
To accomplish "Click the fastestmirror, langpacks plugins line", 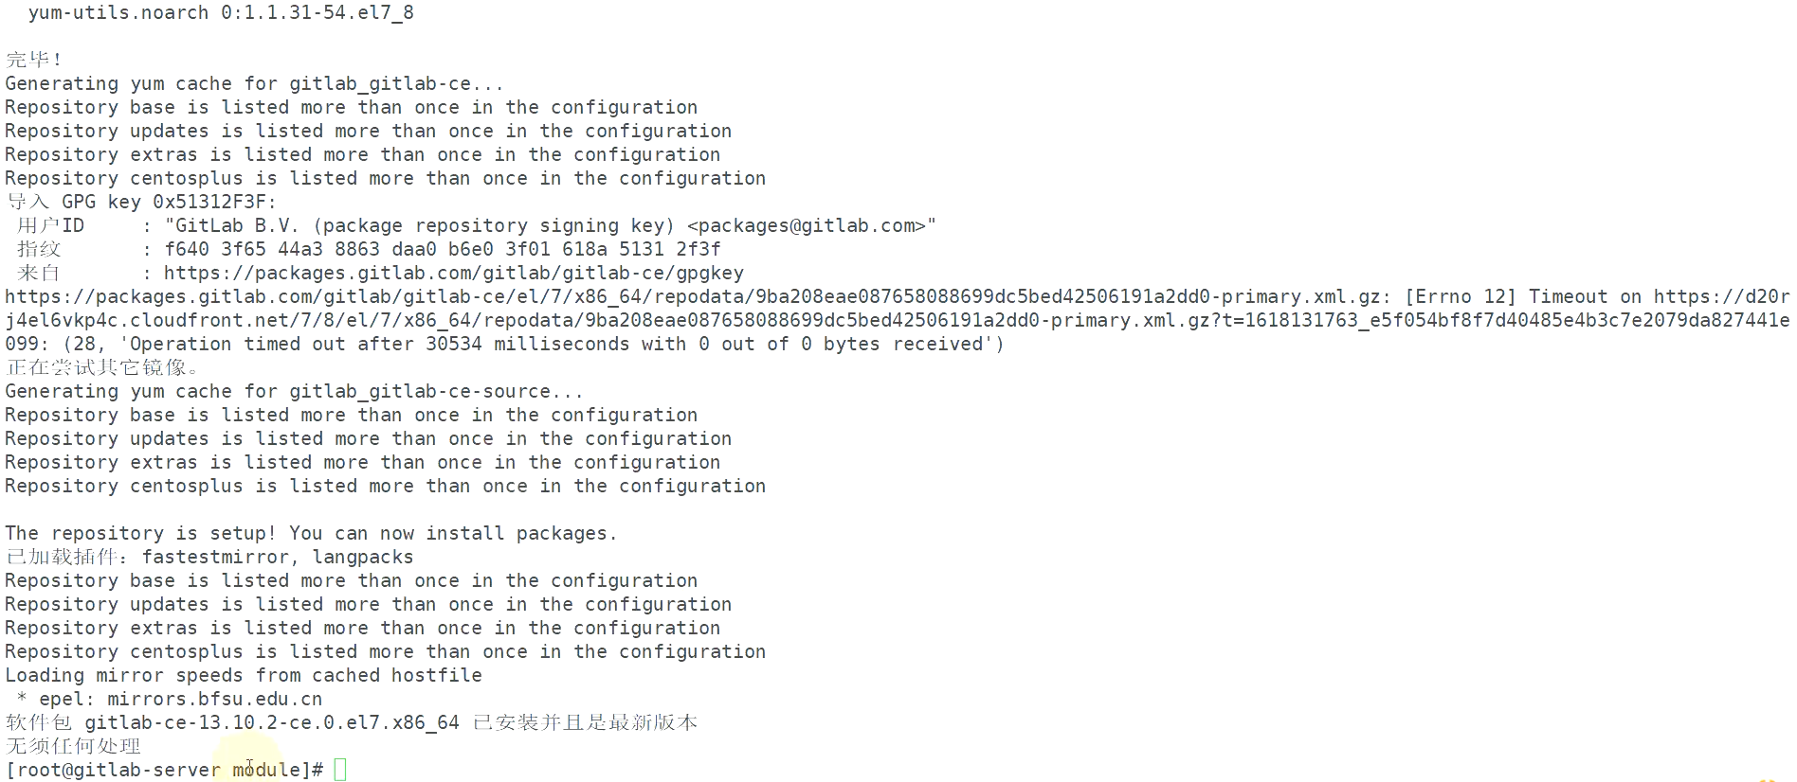I will [209, 558].
